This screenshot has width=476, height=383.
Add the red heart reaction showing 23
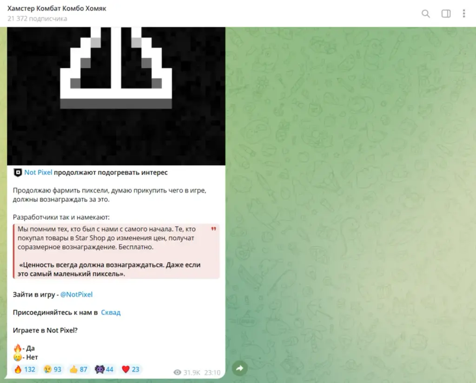[131, 370]
